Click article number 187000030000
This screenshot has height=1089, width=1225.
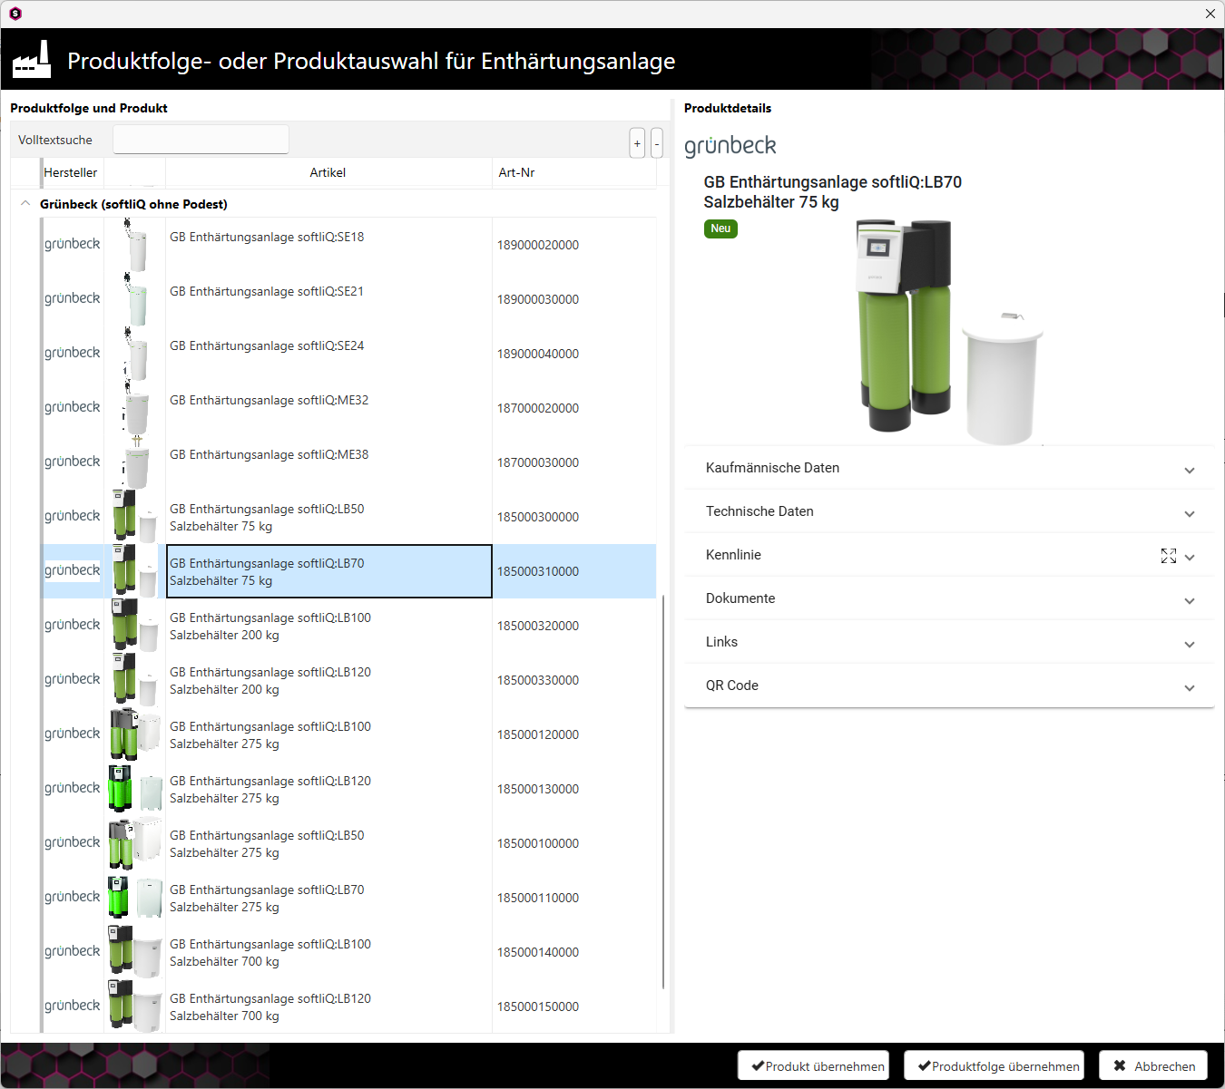[538, 462]
